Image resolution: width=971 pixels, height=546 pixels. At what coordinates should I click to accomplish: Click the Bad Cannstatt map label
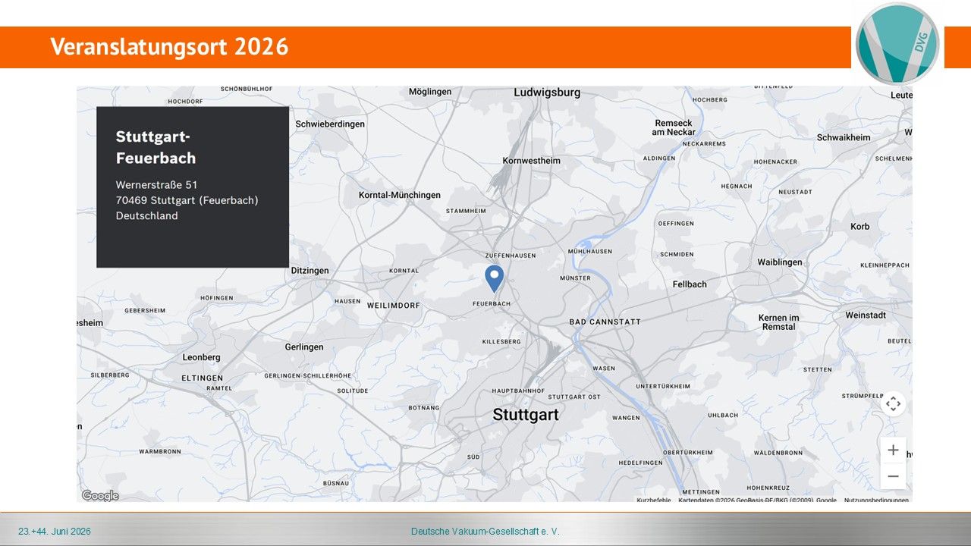[605, 322]
